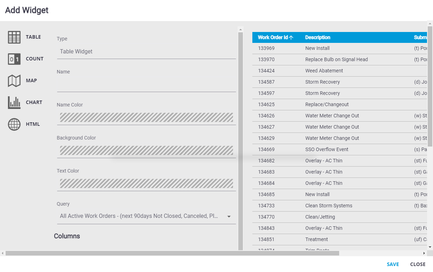Click the Weed Abatement description
433x272 pixels.
[324, 71]
